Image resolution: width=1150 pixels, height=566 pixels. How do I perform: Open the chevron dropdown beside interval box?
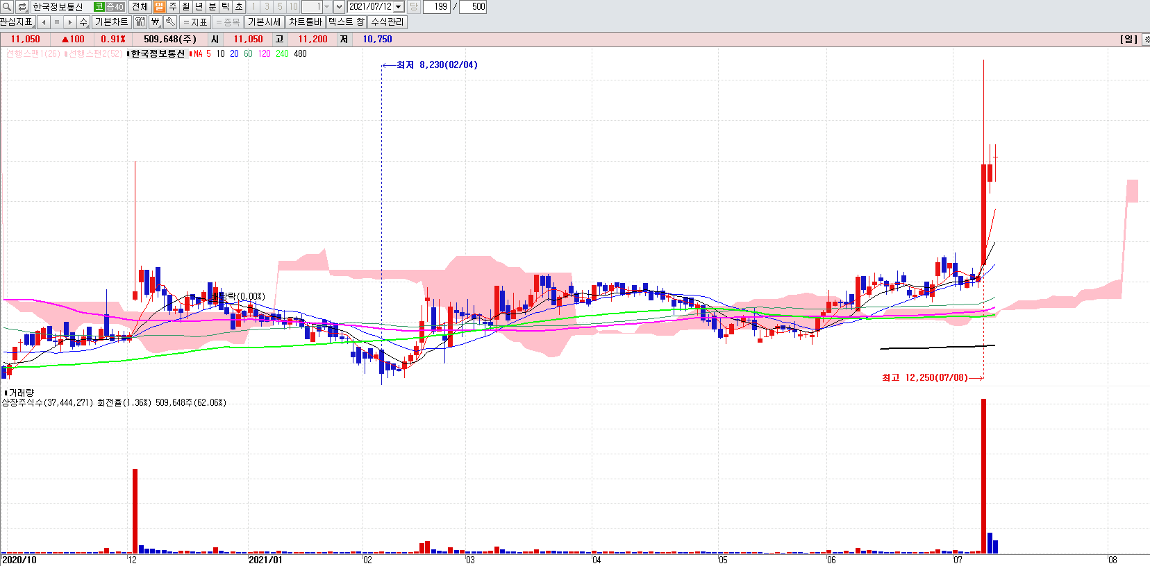339,7
